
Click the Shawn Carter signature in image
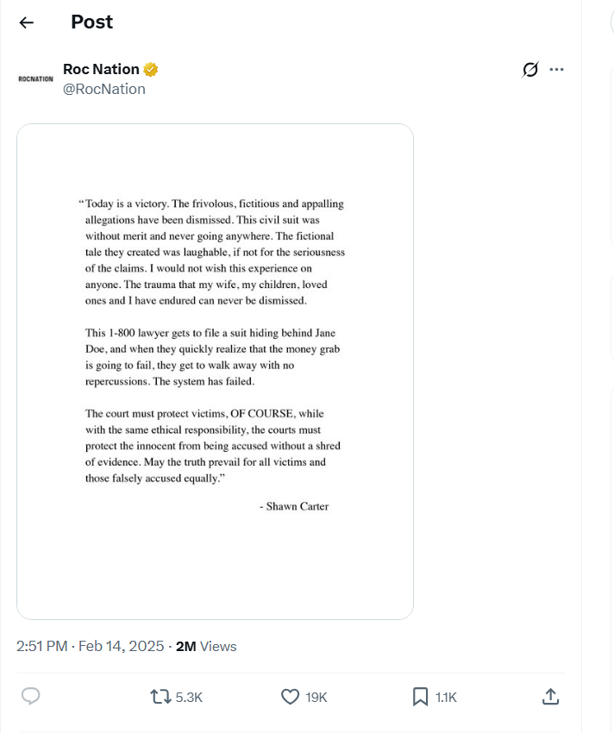click(294, 506)
